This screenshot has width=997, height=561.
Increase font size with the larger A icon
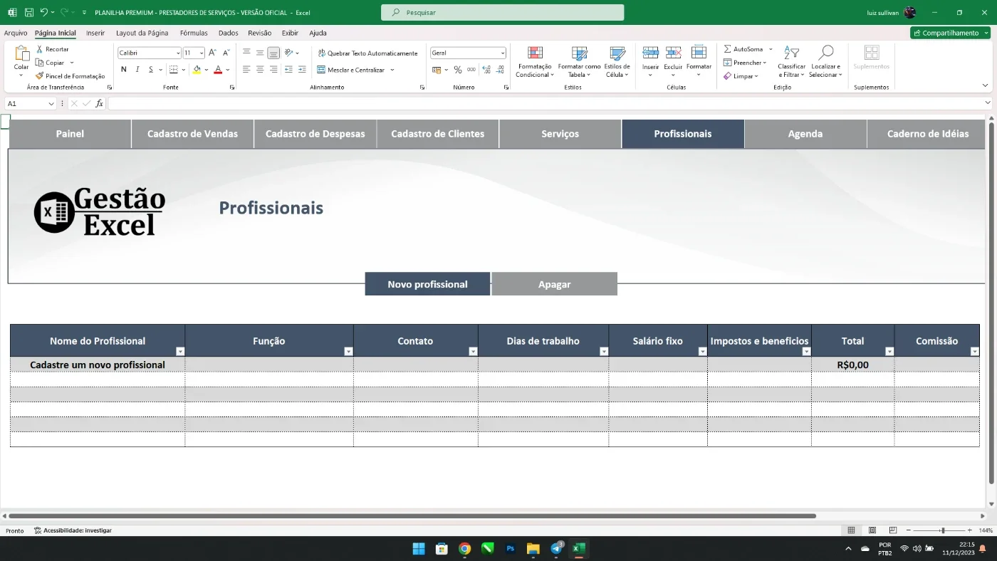(213, 53)
